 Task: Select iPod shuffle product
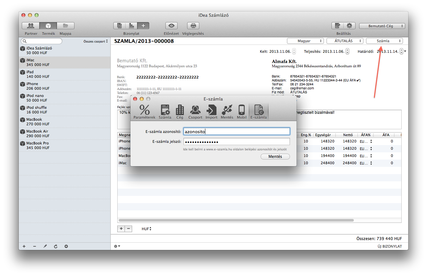click(65, 110)
